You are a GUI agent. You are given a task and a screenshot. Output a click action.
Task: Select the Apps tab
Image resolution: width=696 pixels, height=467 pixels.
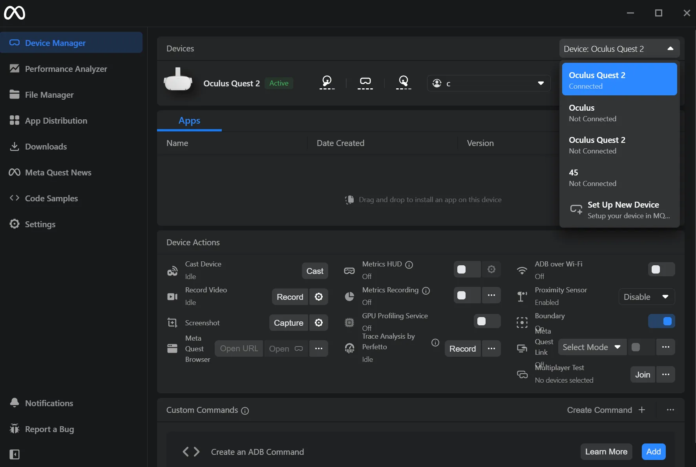189,121
